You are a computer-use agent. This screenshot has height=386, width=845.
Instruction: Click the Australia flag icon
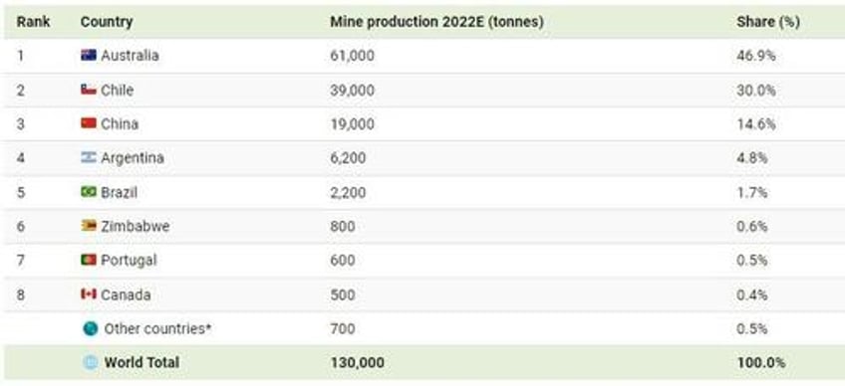(89, 55)
